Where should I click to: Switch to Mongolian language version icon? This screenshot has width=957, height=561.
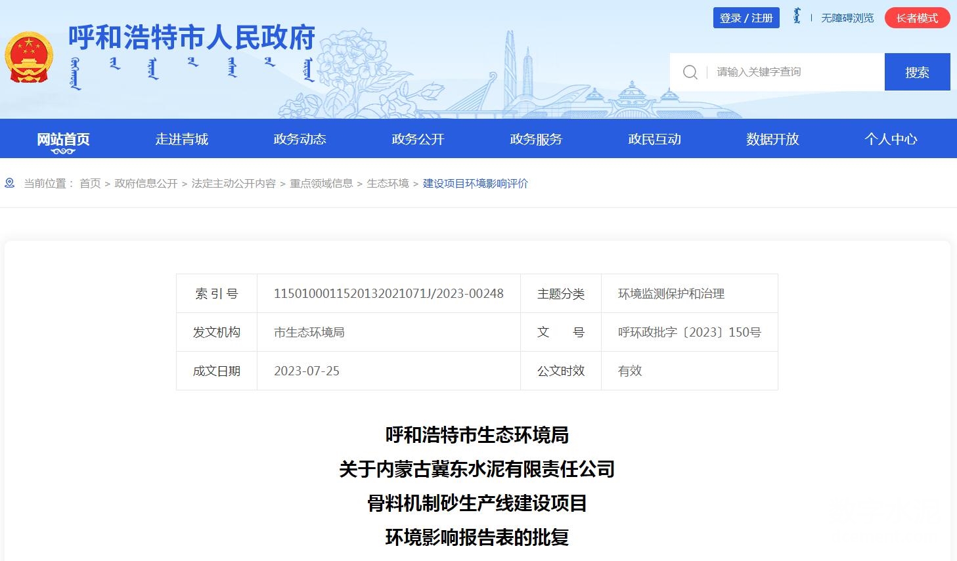click(x=797, y=17)
